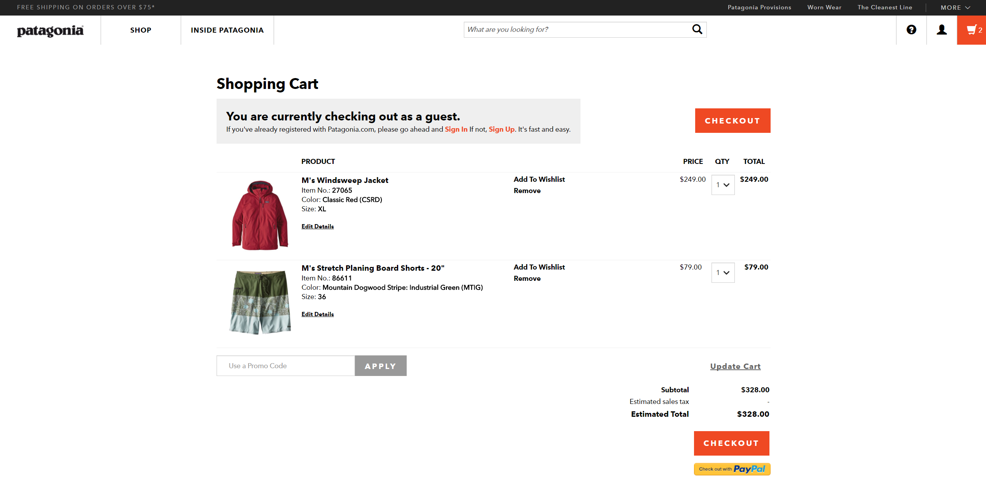
Task: Click the Update Cart link
Action: click(735, 366)
